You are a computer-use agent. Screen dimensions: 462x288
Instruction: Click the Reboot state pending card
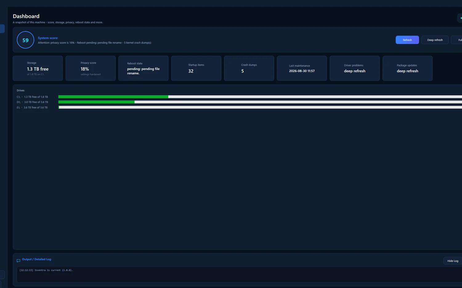pos(143,68)
